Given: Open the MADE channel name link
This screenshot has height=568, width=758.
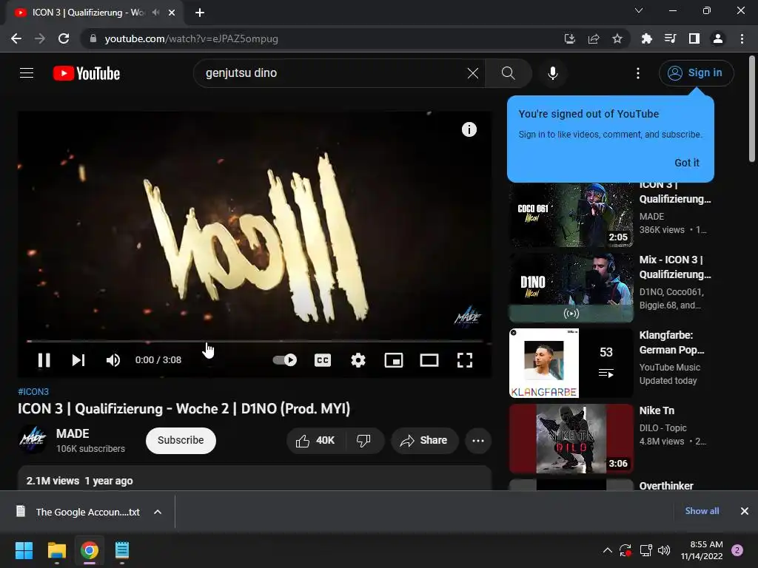Looking at the screenshot, I should tap(73, 433).
